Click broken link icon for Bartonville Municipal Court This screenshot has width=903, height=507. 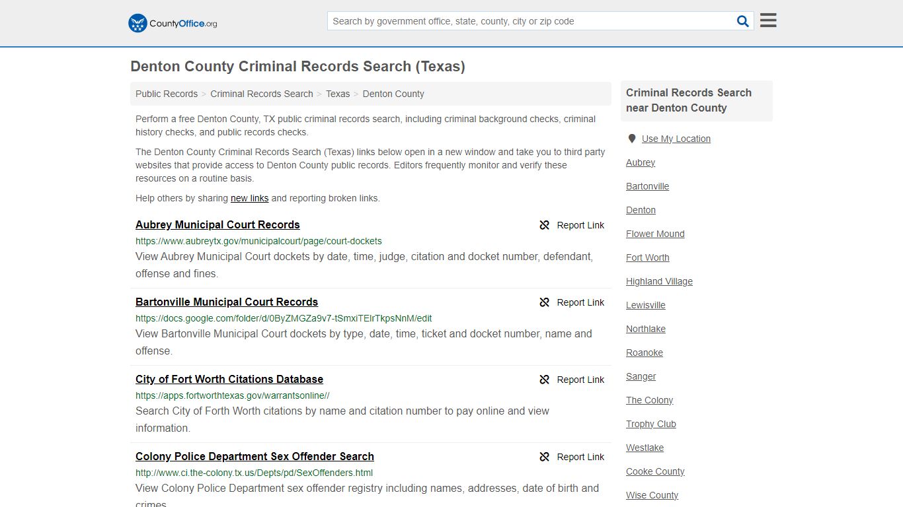545,302
